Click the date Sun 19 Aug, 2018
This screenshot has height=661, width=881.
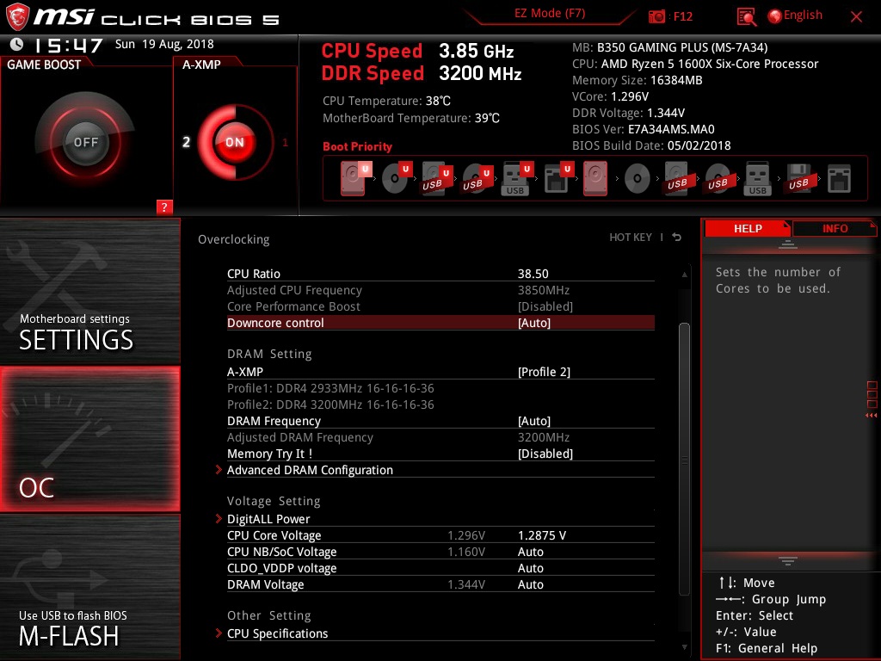[164, 44]
